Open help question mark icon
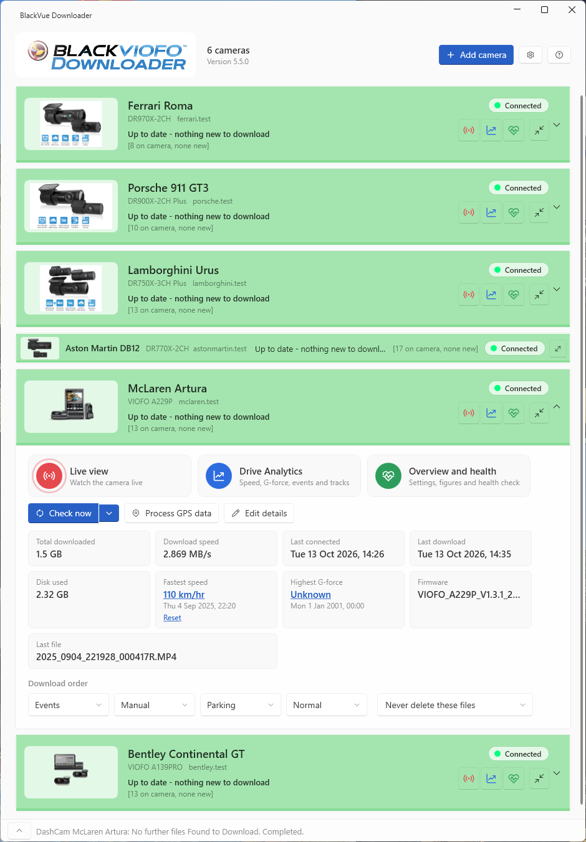586x842 pixels. [x=559, y=55]
